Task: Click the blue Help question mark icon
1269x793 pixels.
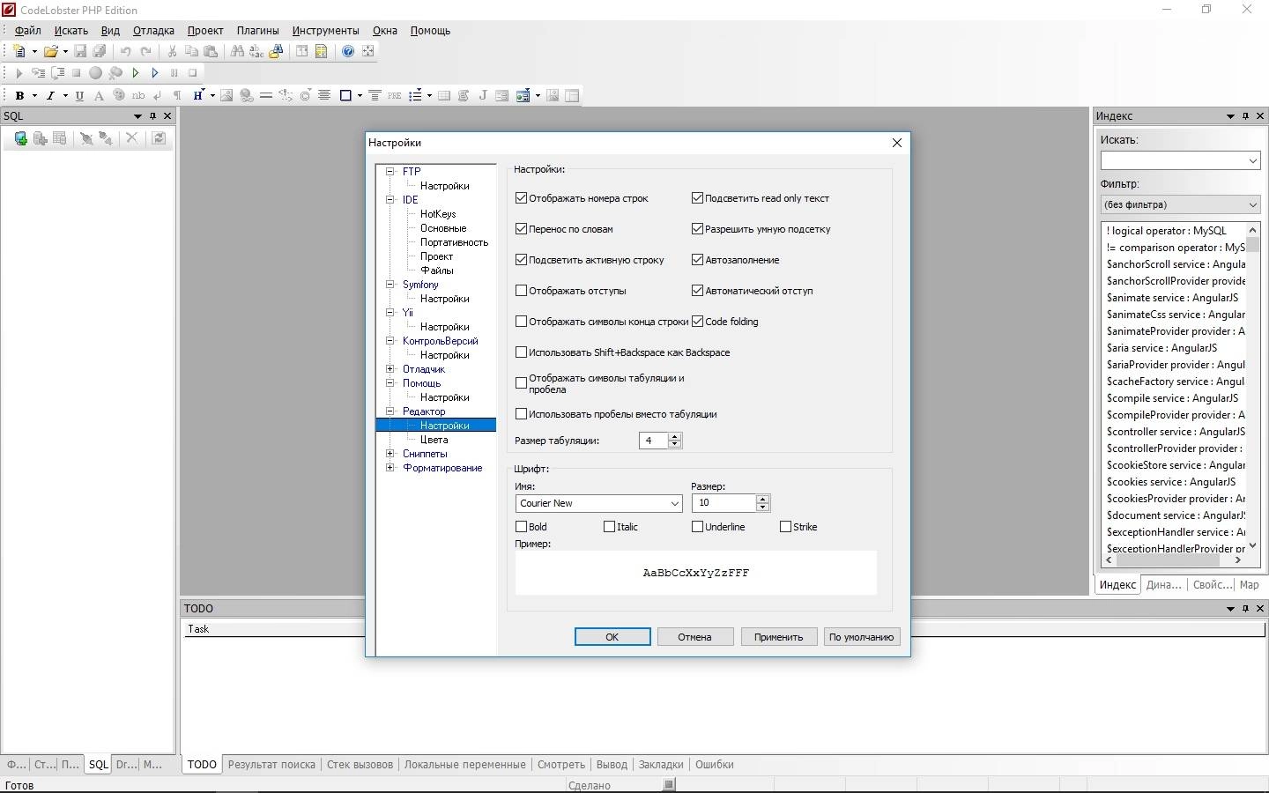Action: point(348,51)
